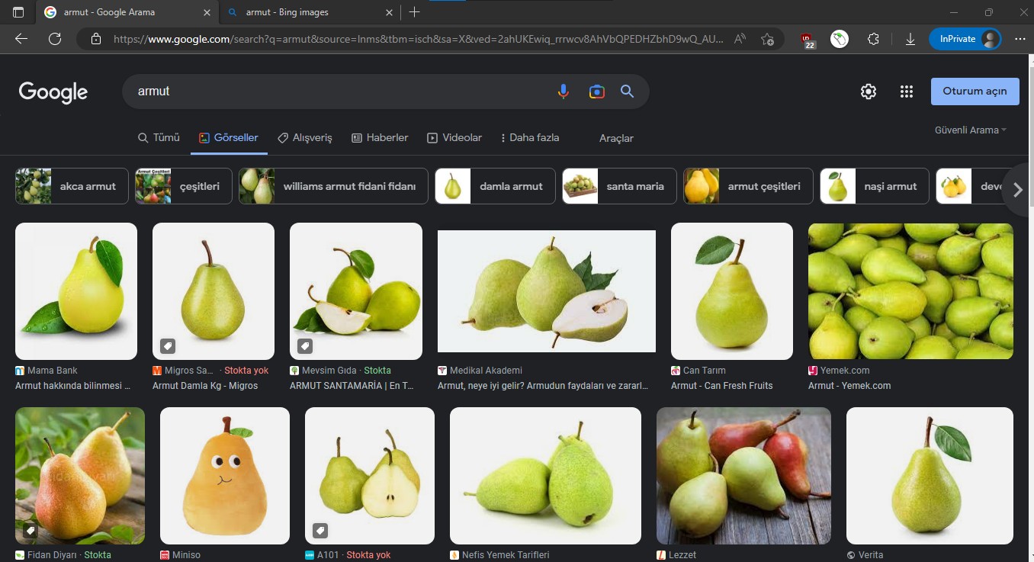Open the Google apps grid icon
Viewport: 1034px width, 562px height.
pos(906,92)
